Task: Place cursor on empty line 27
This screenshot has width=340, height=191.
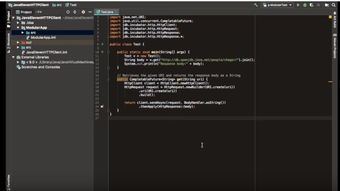Action: 220,118
